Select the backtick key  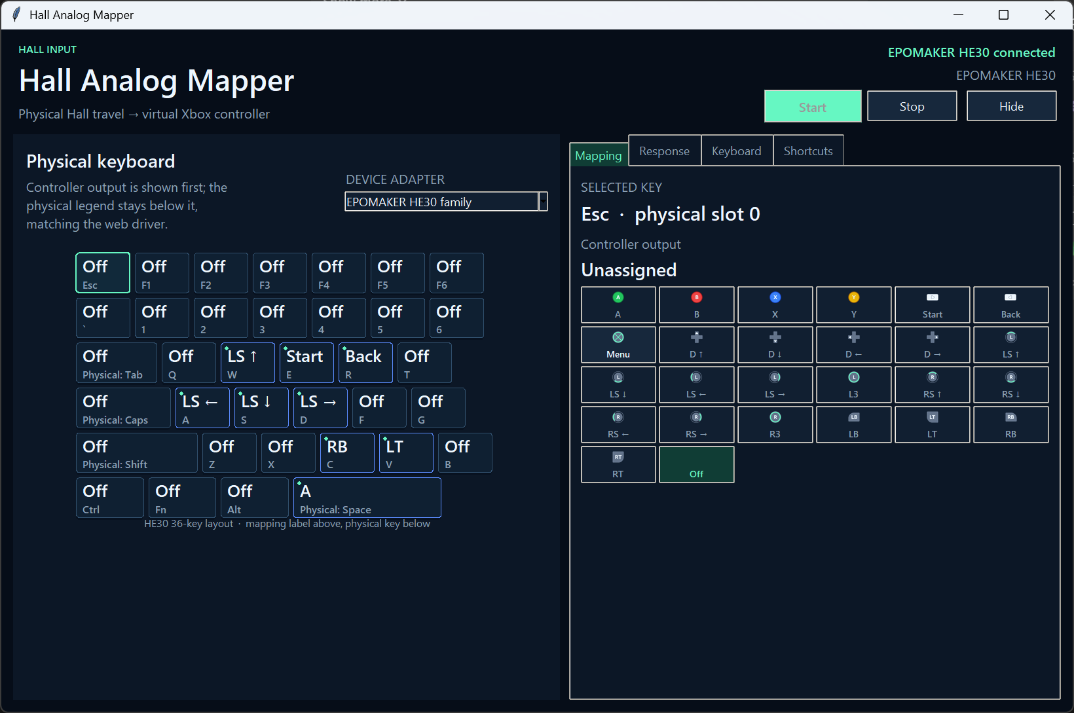tap(103, 318)
